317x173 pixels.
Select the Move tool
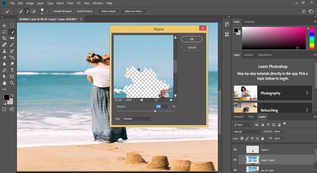click(4, 26)
